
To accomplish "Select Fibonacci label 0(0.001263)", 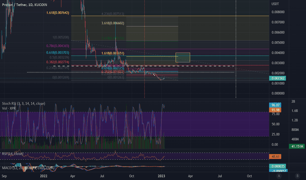I will point(116,77).
